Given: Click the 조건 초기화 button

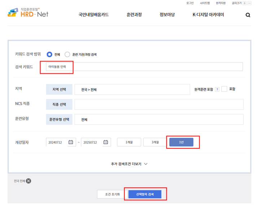Looking at the screenshot, I should click(112, 194).
